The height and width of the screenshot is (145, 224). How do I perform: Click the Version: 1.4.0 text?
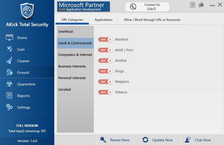pos(27,141)
